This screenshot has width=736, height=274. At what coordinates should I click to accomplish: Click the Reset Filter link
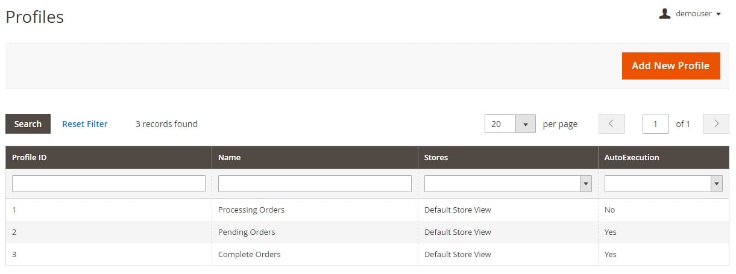(84, 124)
